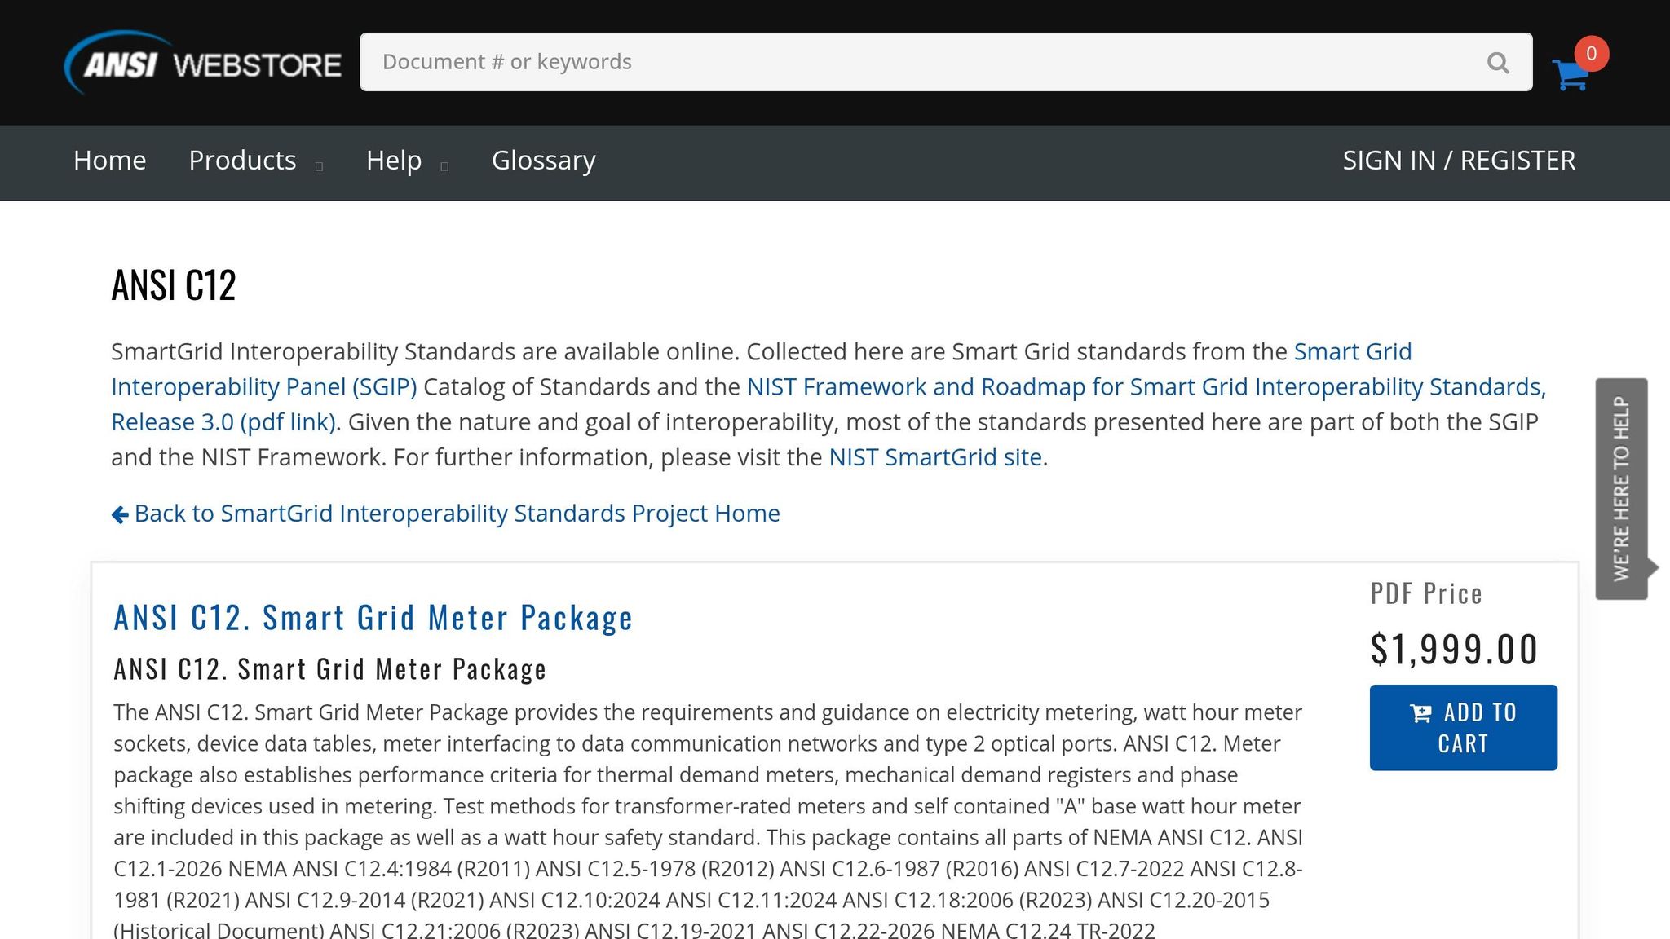The image size is (1670, 939).
Task: Click the search magnifier icon
Action: coord(1497,63)
